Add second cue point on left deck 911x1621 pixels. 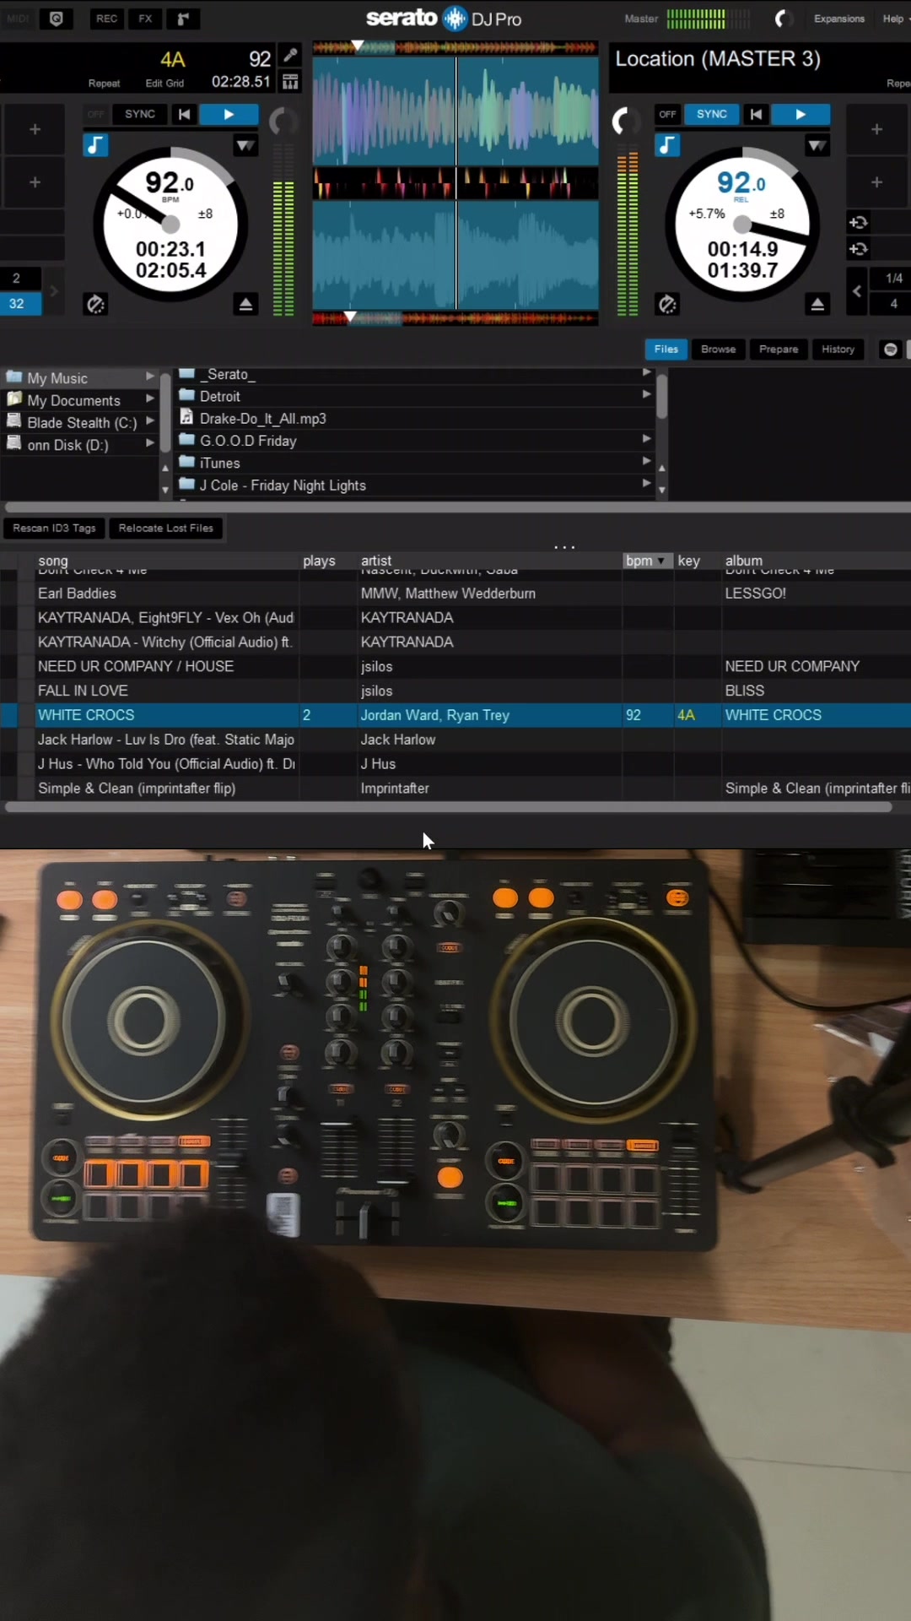35,182
